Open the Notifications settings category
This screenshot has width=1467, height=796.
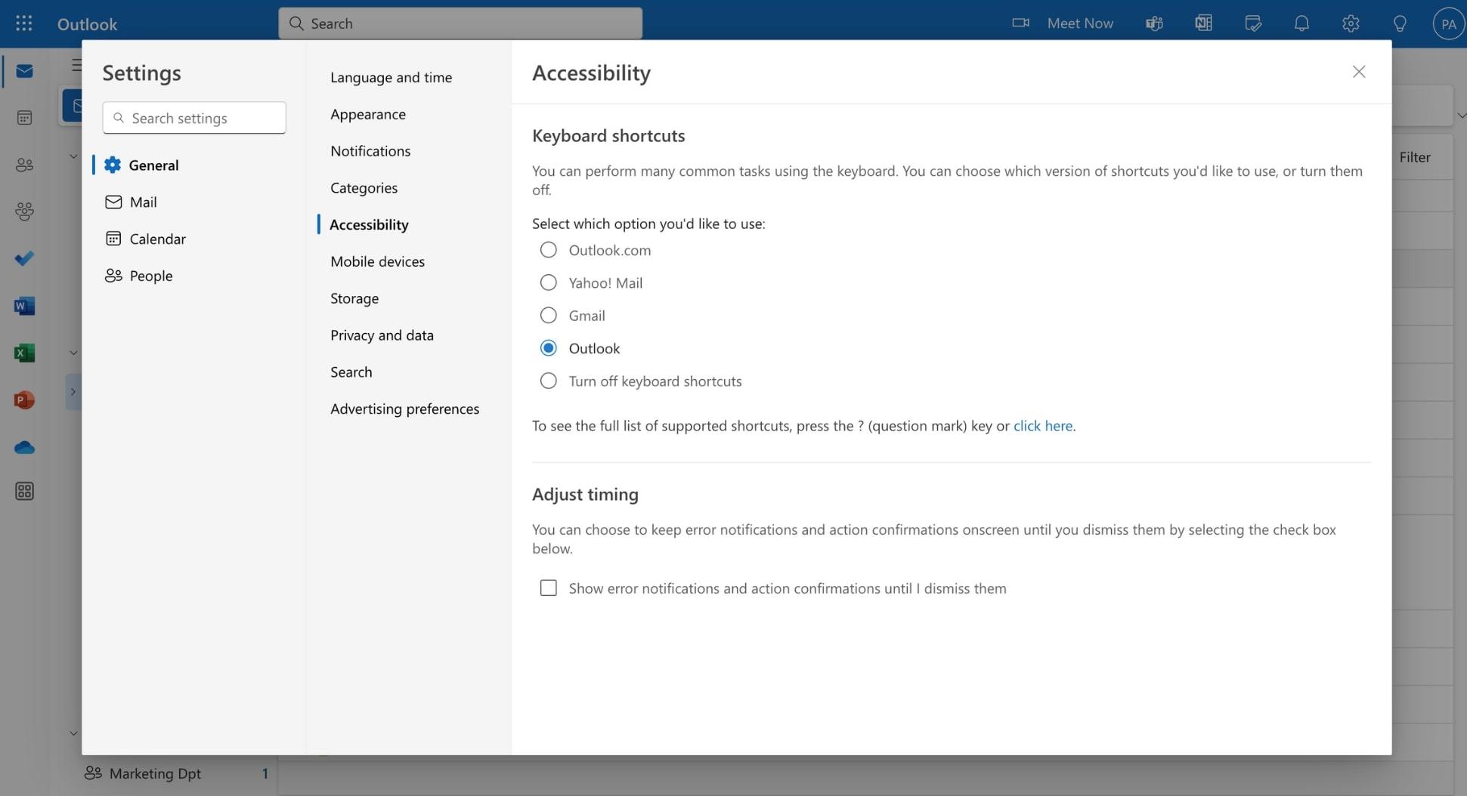pyautogui.click(x=370, y=150)
